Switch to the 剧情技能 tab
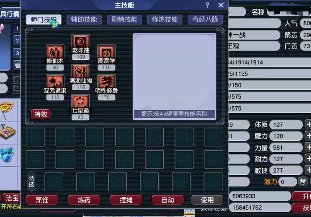The width and height of the screenshot is (311, 217). pyautogui.click(x=124, y=20)
